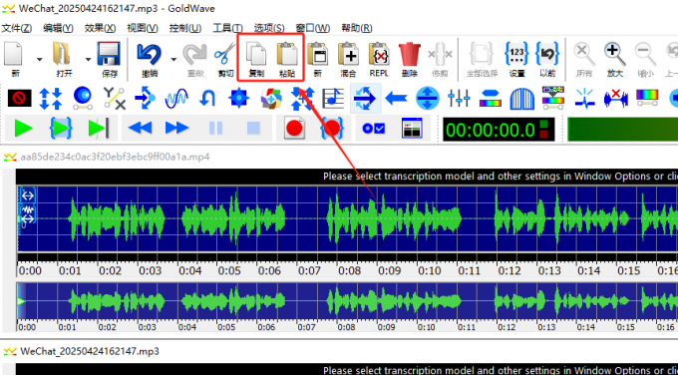Click the circle with up-down arrows icon

(428, 98)
